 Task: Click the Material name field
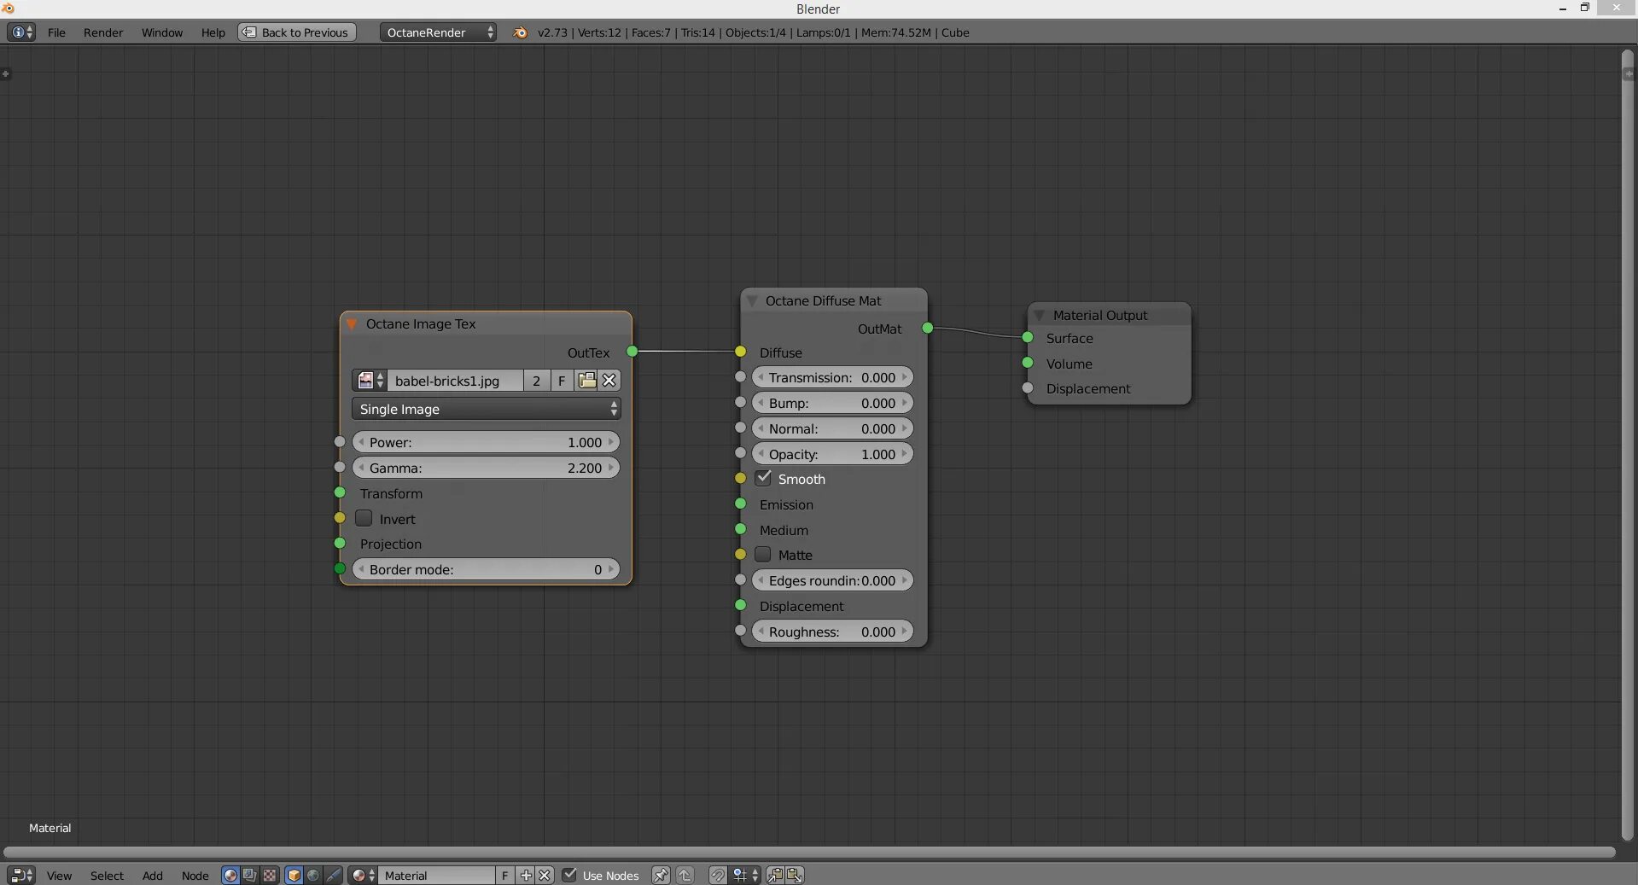point(437,875)
